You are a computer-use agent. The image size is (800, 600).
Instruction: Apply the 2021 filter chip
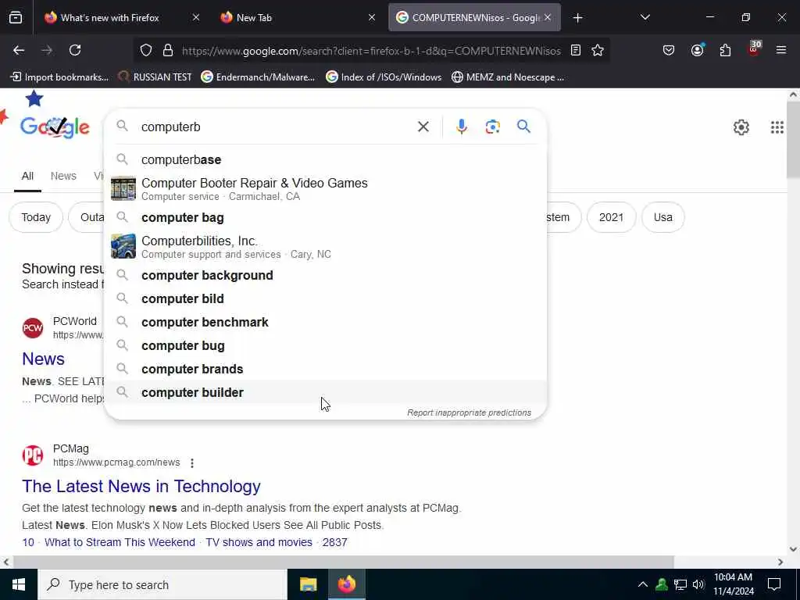611,217
